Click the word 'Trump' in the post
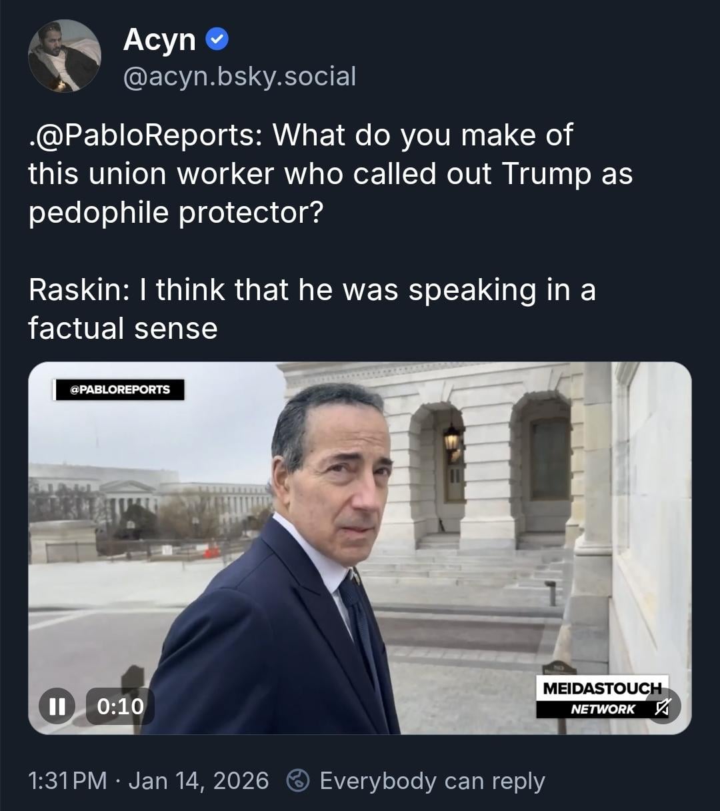Viewport: 720px width, 811px height. tap(546, 174)
